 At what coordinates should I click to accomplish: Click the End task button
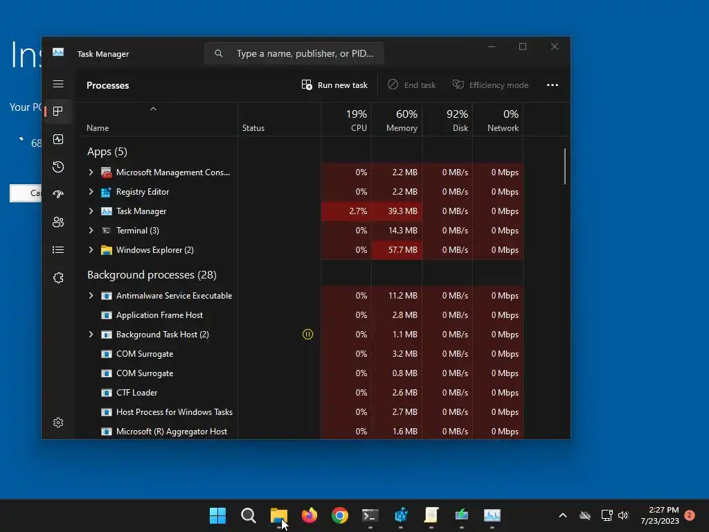pyautogui.click(x=411, y=85)
